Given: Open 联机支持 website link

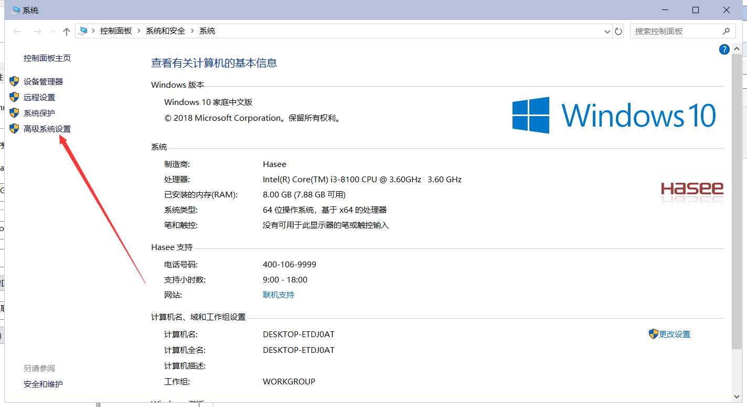Looking at the screenshot, I should (279, 295).
